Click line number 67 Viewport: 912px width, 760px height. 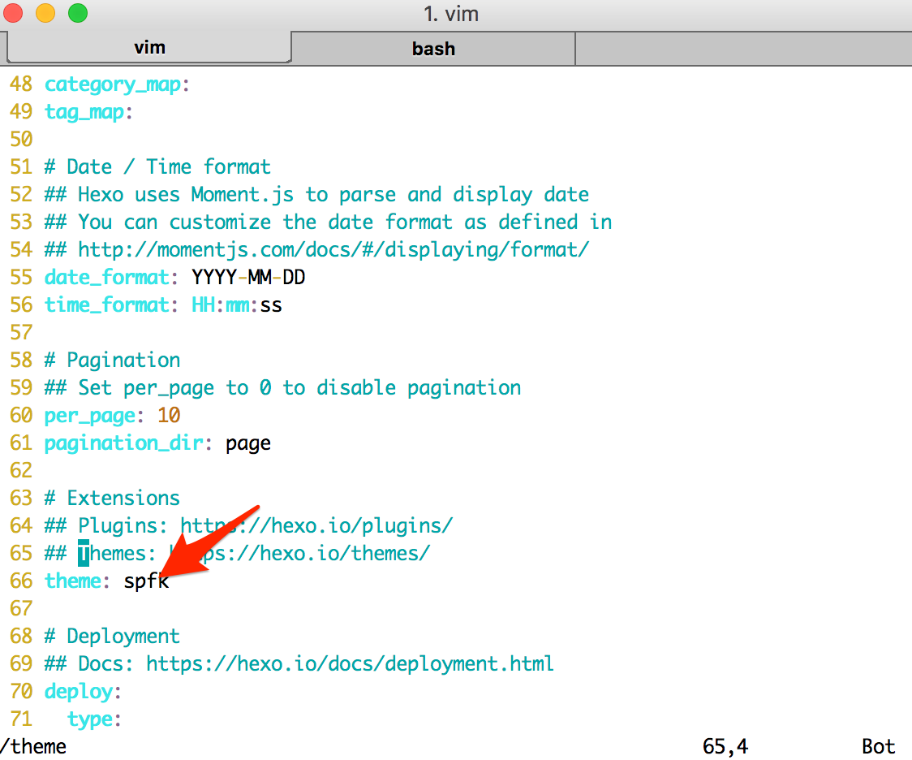coord(21,609)
